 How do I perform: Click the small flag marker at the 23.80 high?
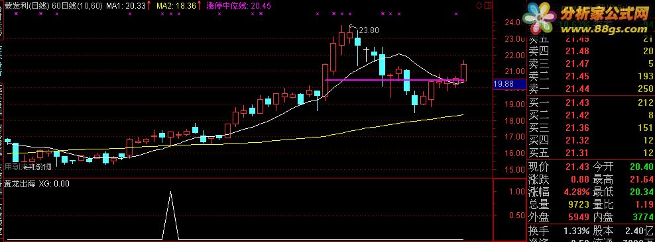pos(351,27)
